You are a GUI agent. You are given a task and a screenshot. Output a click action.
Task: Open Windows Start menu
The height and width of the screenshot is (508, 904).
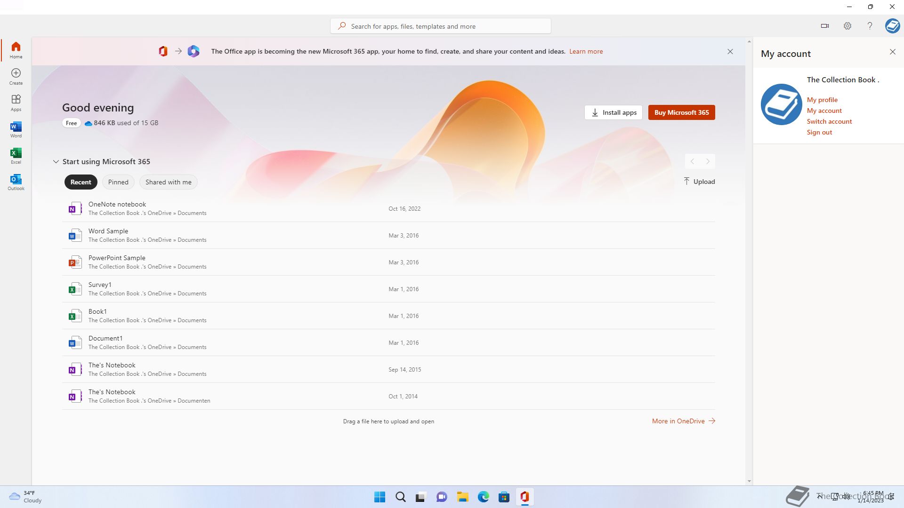pos(379,497)
